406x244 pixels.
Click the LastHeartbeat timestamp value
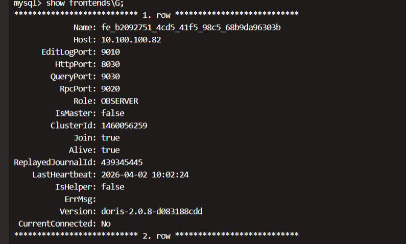tap(146, 175)
